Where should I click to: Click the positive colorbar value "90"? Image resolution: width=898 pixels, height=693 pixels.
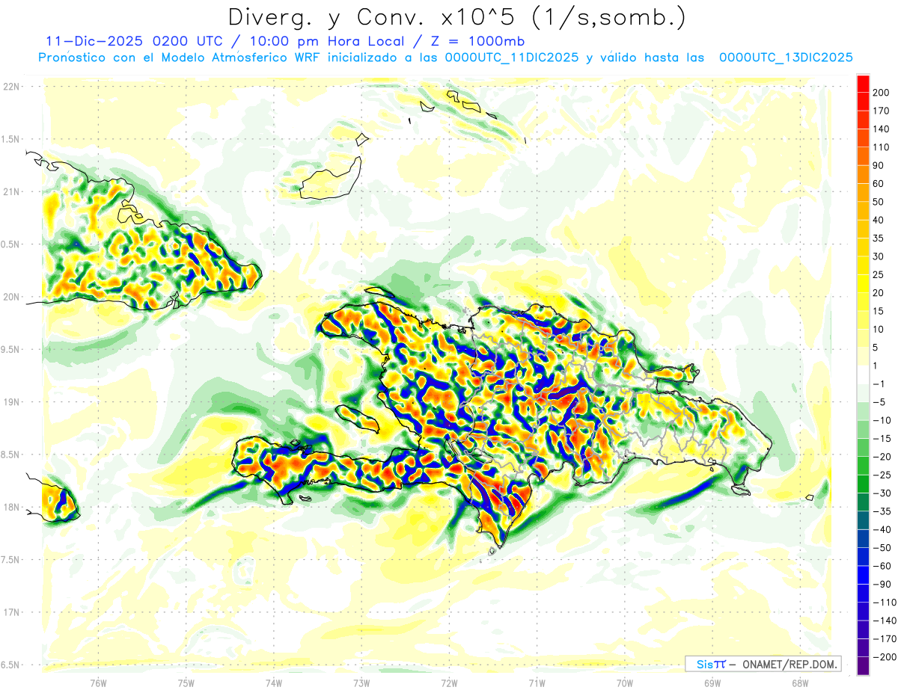point(879,165)
